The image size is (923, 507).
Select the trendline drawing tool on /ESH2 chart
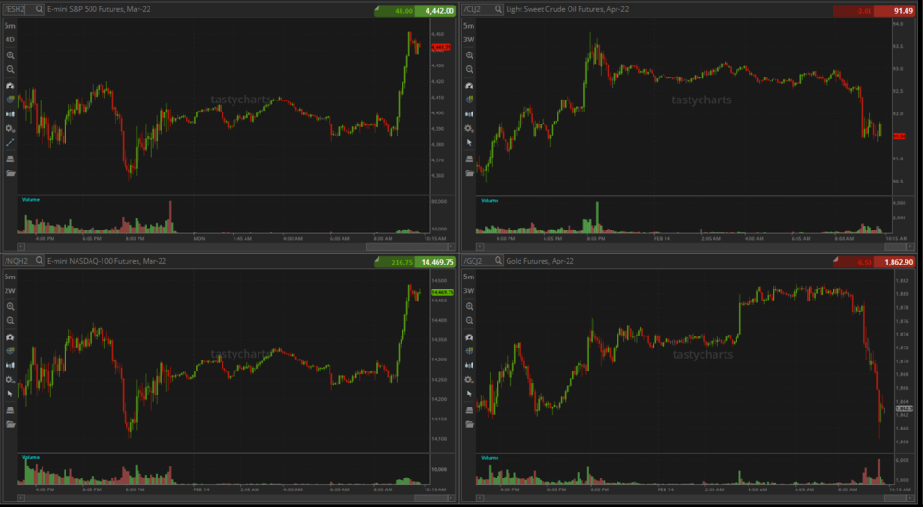coord(10,143)
